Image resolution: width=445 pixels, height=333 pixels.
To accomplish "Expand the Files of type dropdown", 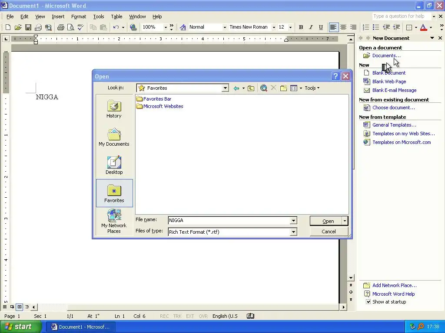I will [x=293, y=232].
